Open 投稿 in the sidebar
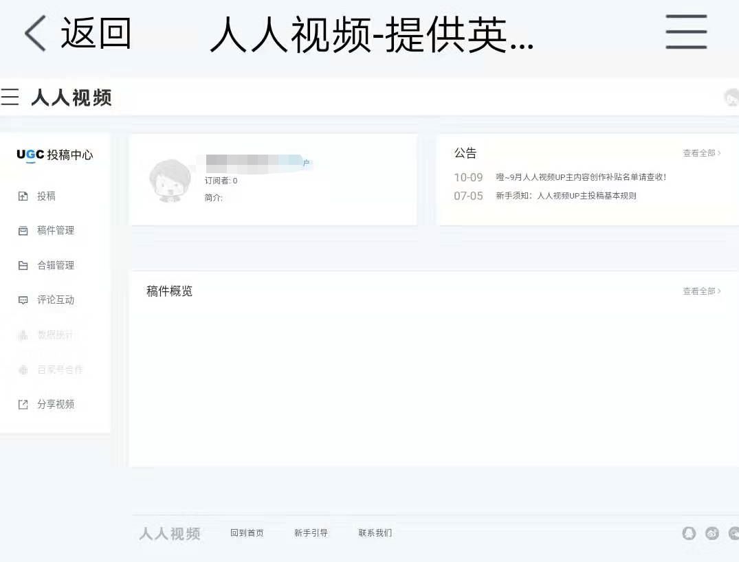This screenshot has height=562, width=739. [x=46, y=196]
